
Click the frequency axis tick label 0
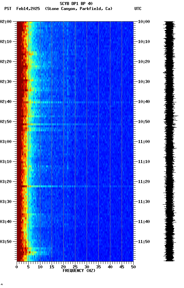click(x=17, y=267)
